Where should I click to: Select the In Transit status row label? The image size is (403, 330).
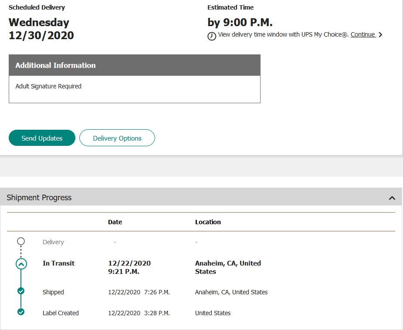point(58,263)
